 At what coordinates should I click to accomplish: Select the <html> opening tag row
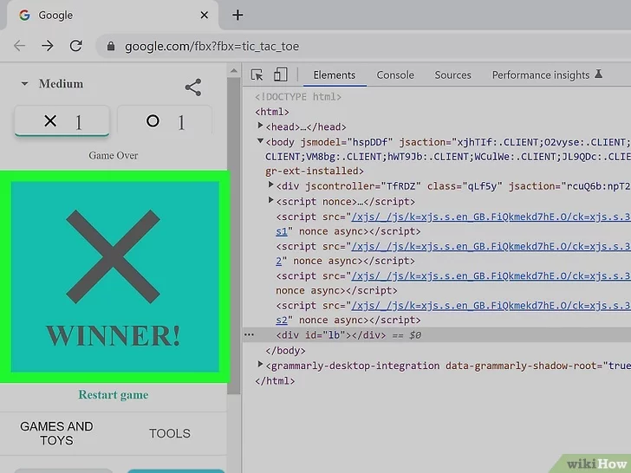pyautogui.click(x=272, y=112)
